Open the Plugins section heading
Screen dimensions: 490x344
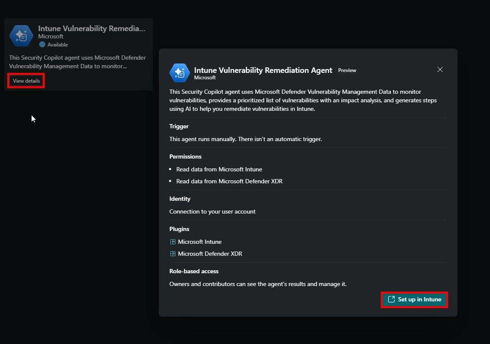pos(179,229)
